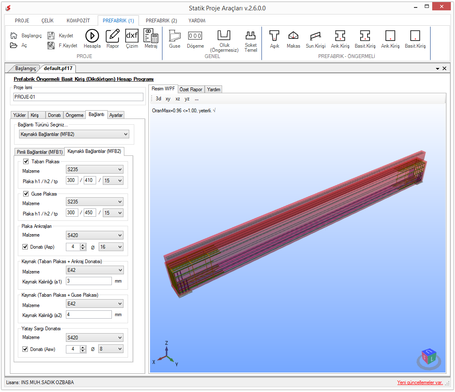The width and height of the screenshot is (455, 392).
Task: Select the Aşık purlin tool
Action: tap(274, 36)
